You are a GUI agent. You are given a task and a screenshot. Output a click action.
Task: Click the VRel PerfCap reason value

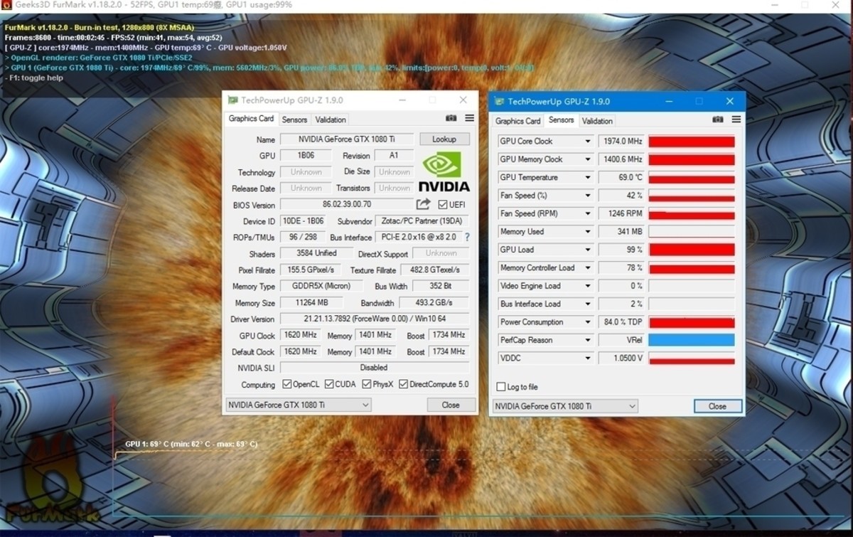622,340
